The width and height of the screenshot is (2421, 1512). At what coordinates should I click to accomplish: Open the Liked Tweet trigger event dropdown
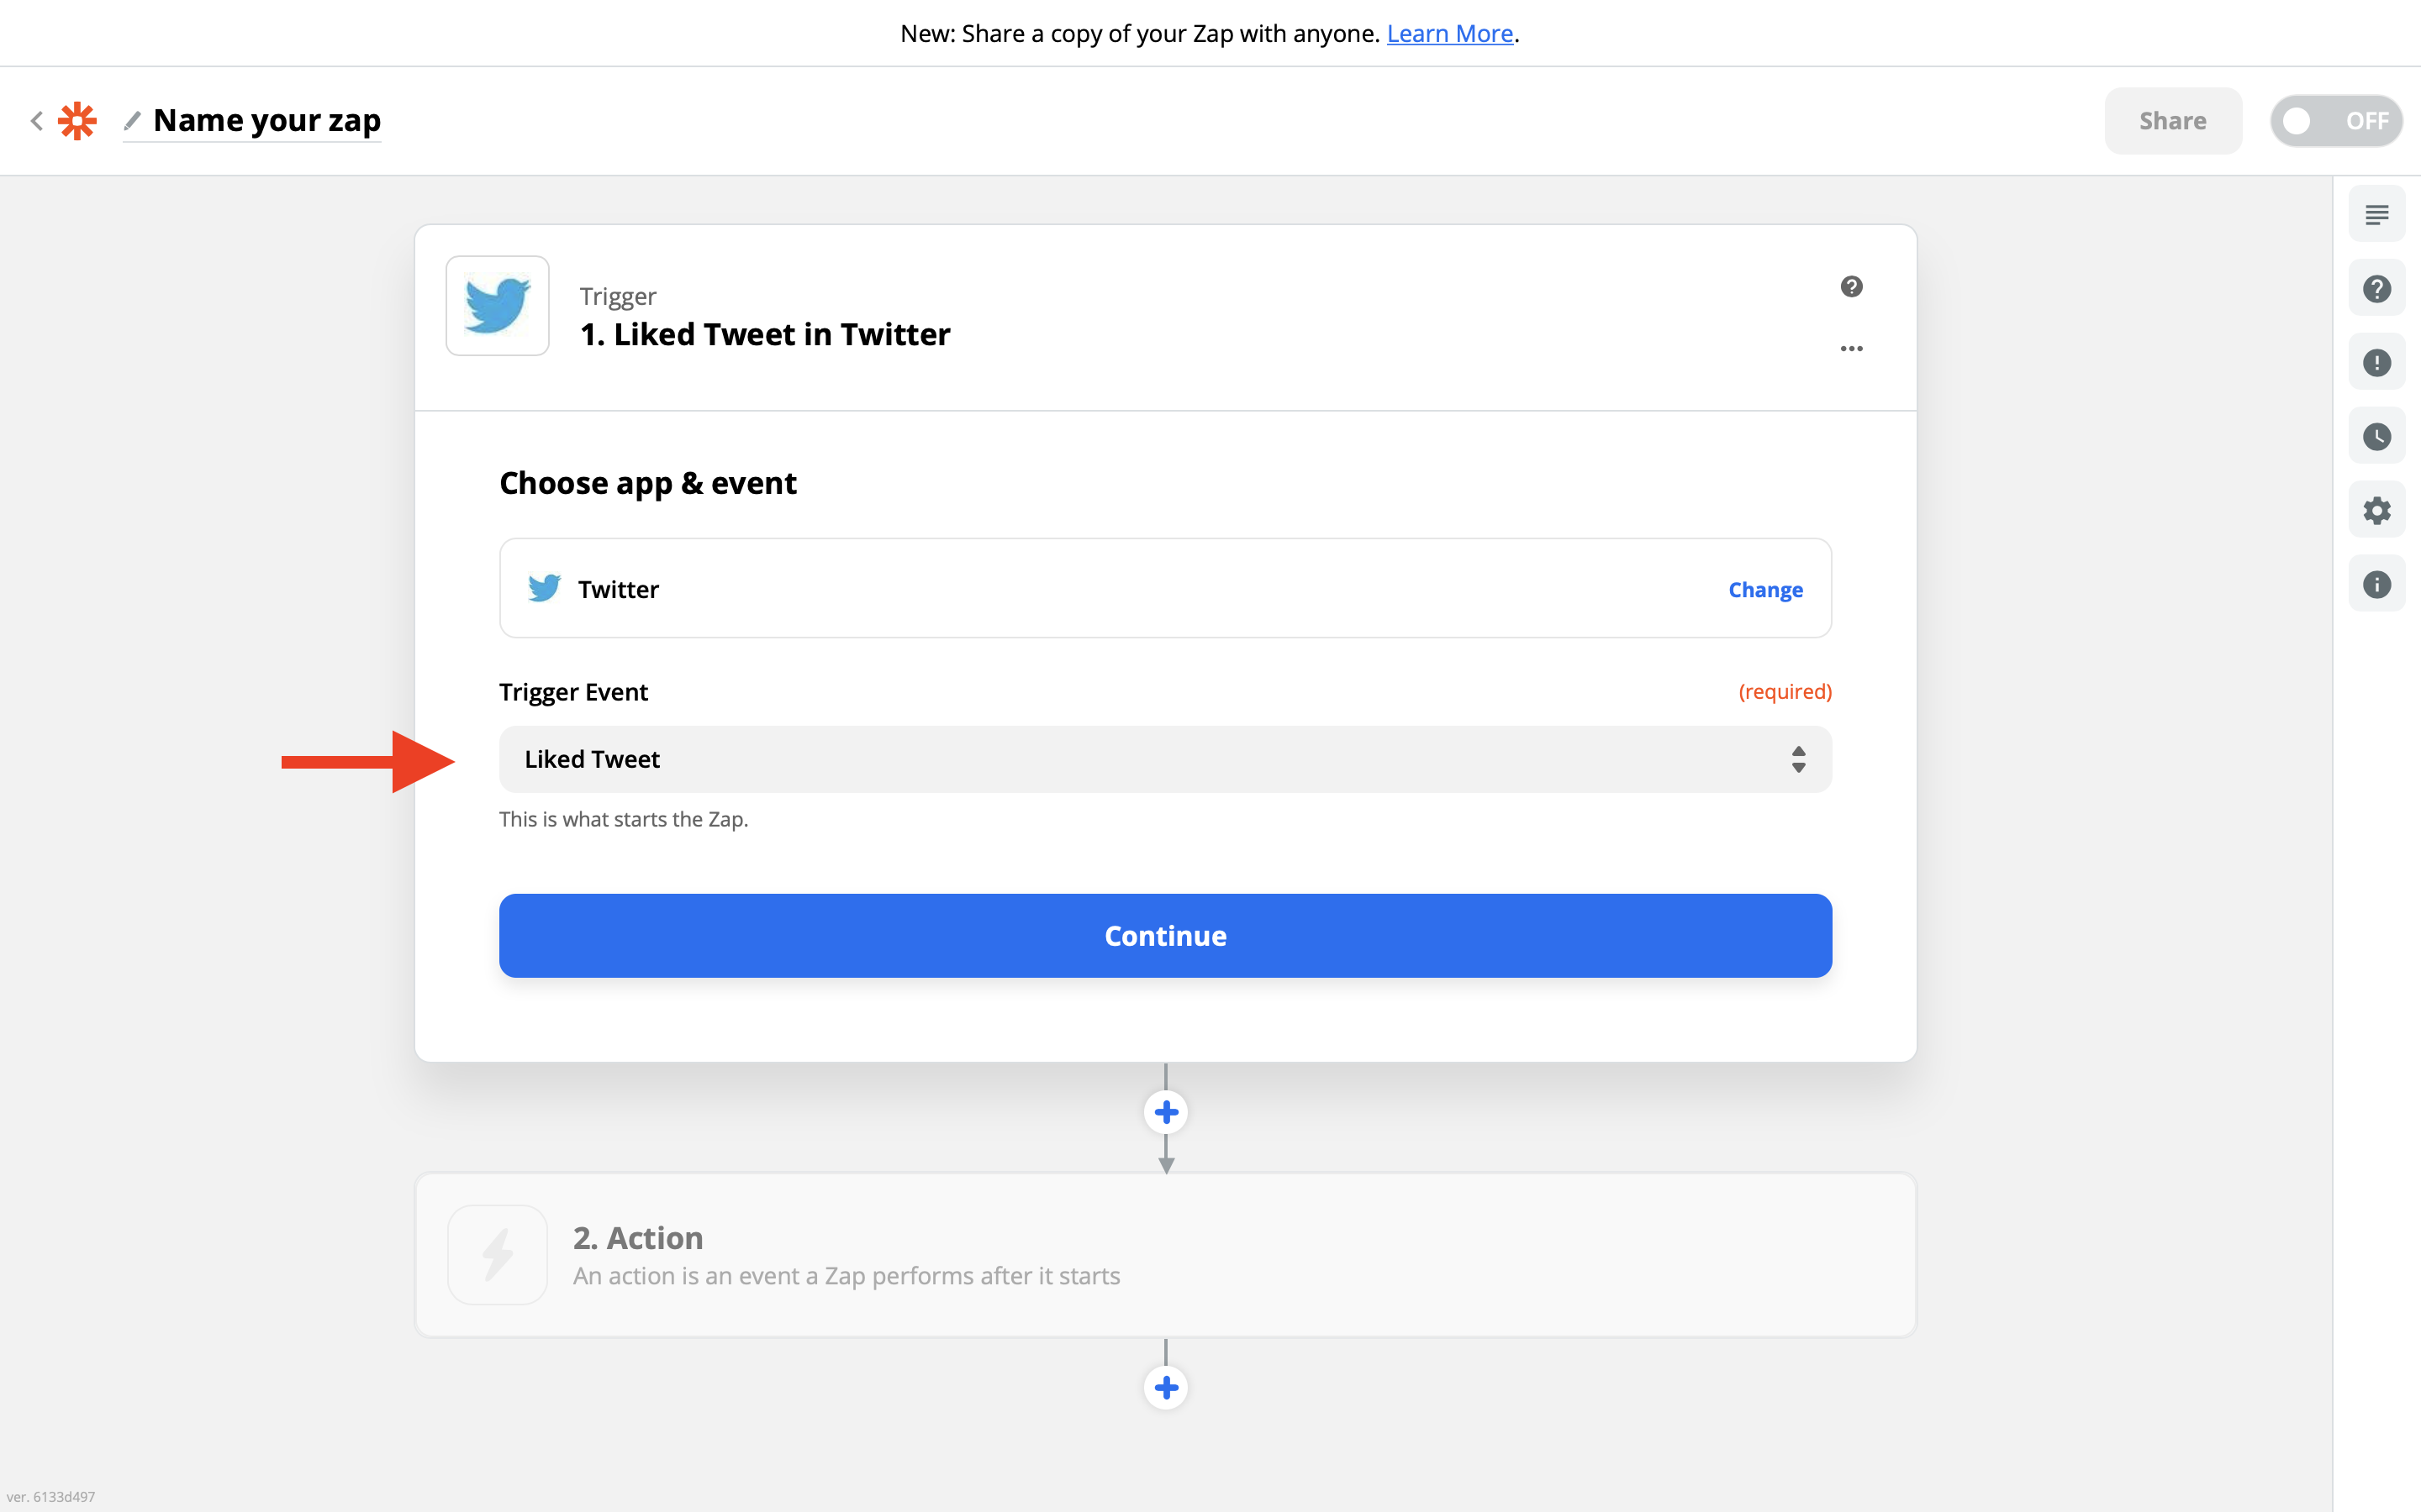(x=1165, y=759)
